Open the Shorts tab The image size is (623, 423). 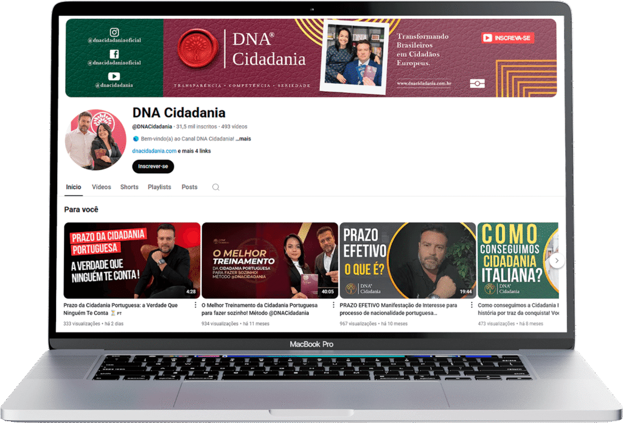click(129, 187)
